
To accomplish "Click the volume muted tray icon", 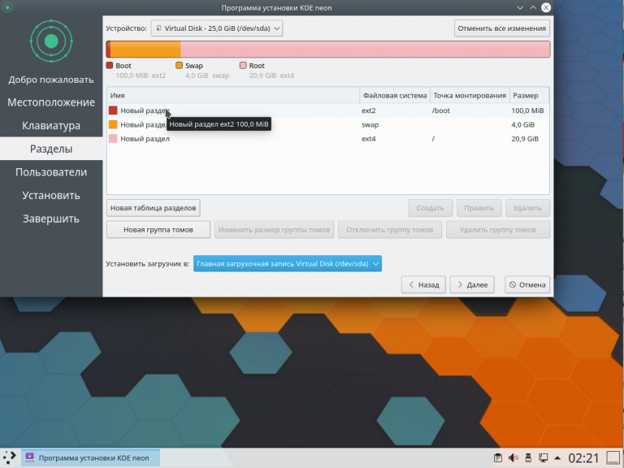I will coord(513,458).
